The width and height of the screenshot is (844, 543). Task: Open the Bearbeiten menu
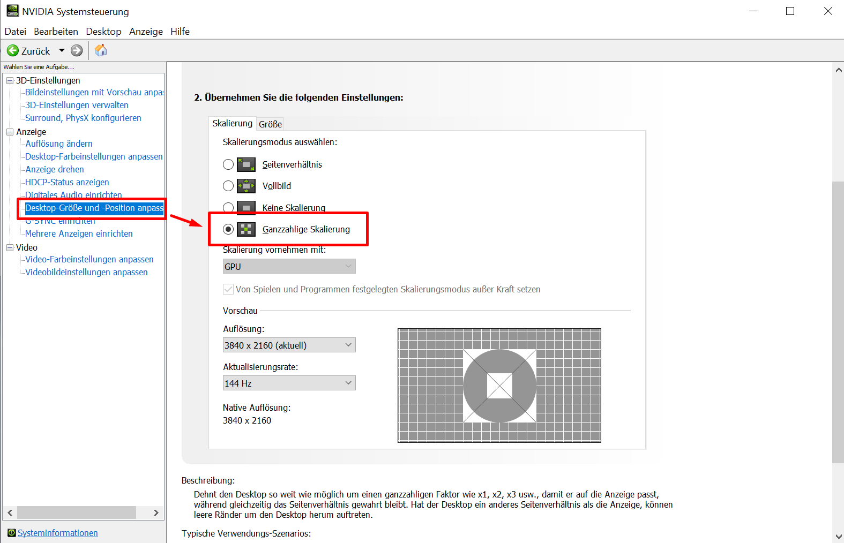[x=56, y=32]
